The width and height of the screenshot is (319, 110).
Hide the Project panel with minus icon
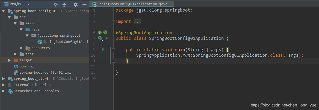point(84,4)
